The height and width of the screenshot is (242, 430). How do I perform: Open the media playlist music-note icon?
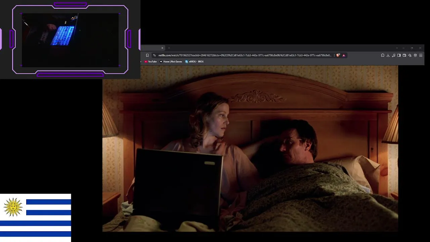click(x=393, y=55)
